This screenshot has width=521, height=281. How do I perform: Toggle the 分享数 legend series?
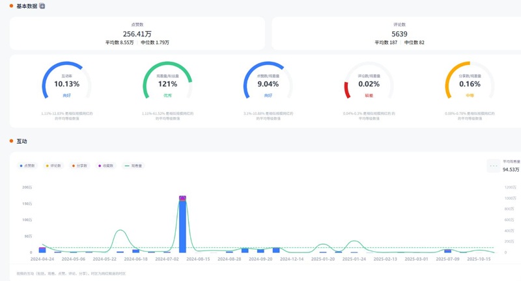click(79, 166)
